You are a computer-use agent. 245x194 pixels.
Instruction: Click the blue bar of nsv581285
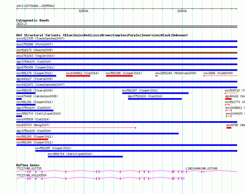(136, 151)
